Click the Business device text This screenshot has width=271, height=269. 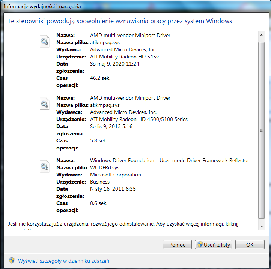[100, 182]
